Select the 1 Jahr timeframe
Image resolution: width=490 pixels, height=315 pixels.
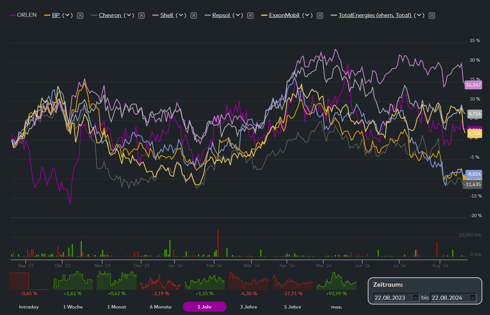[205, 307]
